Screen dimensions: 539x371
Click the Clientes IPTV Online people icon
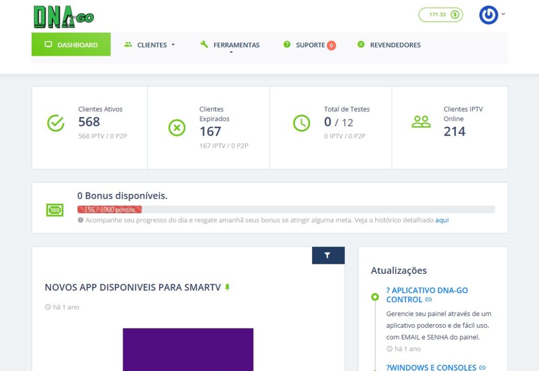click(421, 122)
